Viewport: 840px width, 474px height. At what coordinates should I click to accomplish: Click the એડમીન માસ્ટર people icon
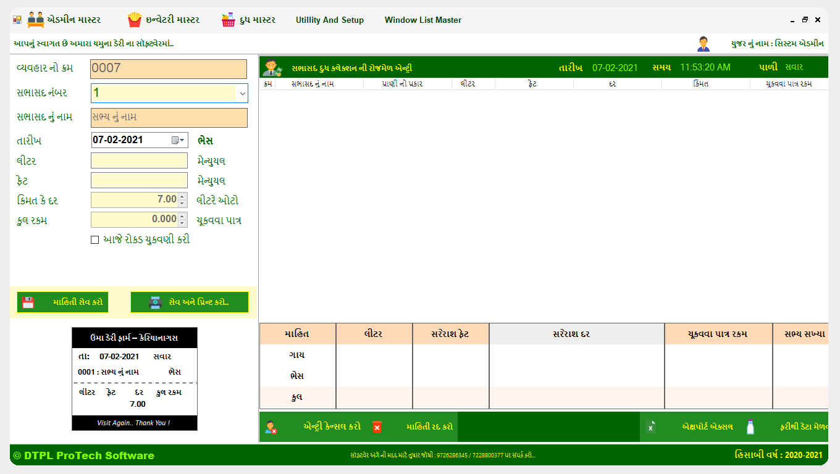click(x=36, y=20)
